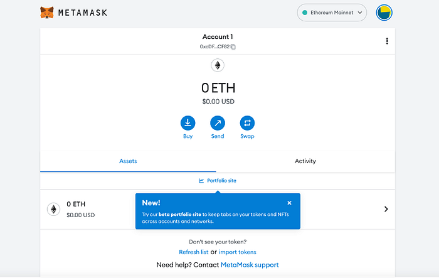
Task: Click the Buy download-arrow button
Action: (188, 123)
